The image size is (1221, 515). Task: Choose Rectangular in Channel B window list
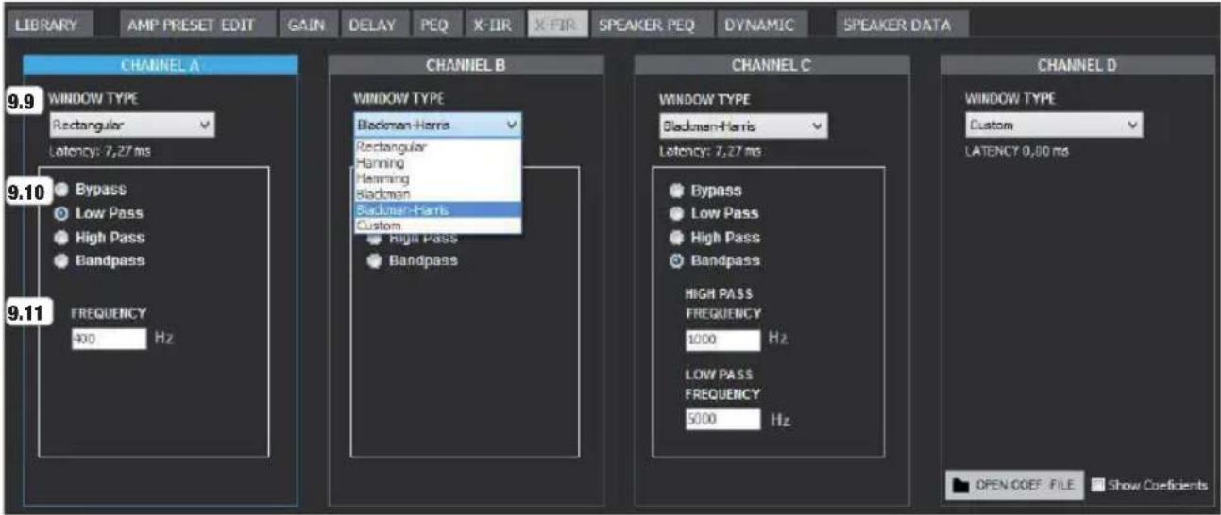click(437, 147)
